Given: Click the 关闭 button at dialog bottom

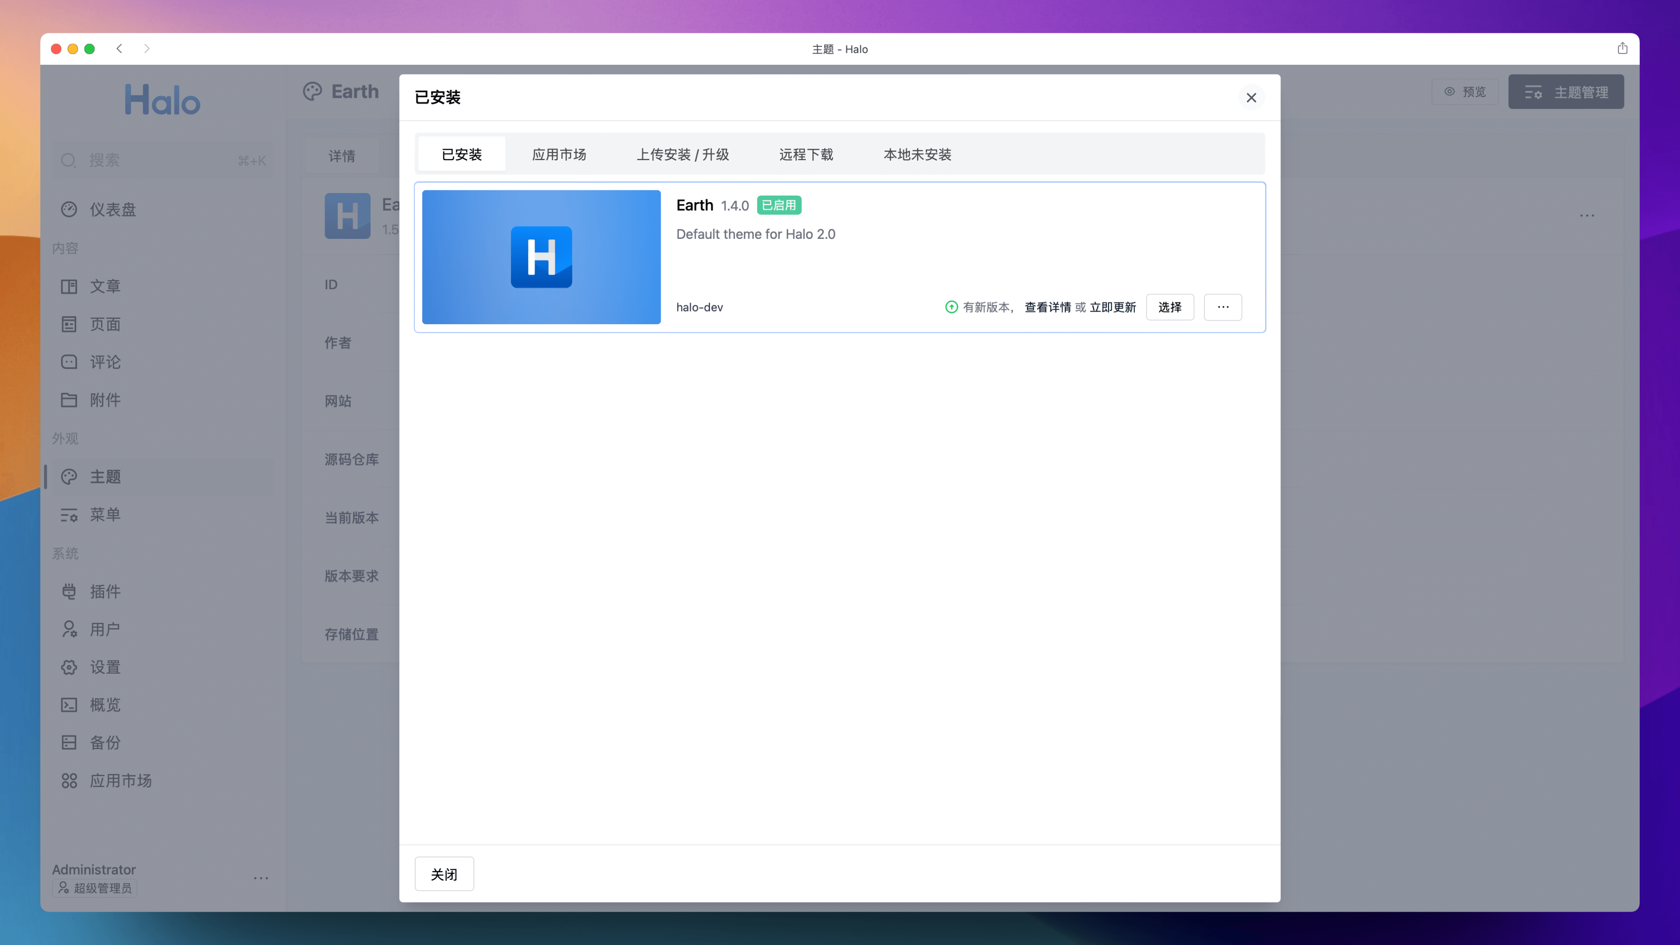Looking at the screenshot, I should point(444,874).
